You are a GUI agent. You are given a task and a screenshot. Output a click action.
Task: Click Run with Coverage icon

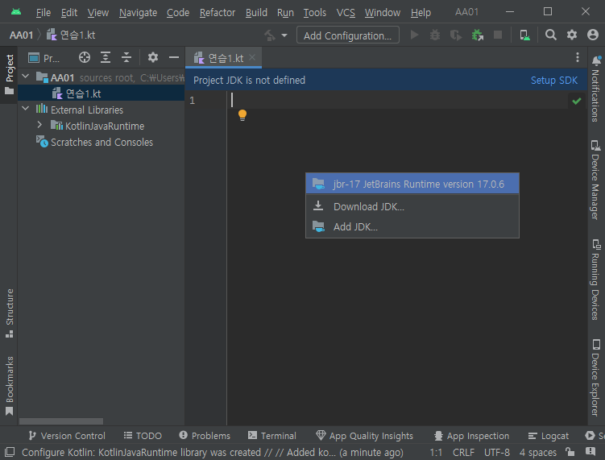point(456,35)
